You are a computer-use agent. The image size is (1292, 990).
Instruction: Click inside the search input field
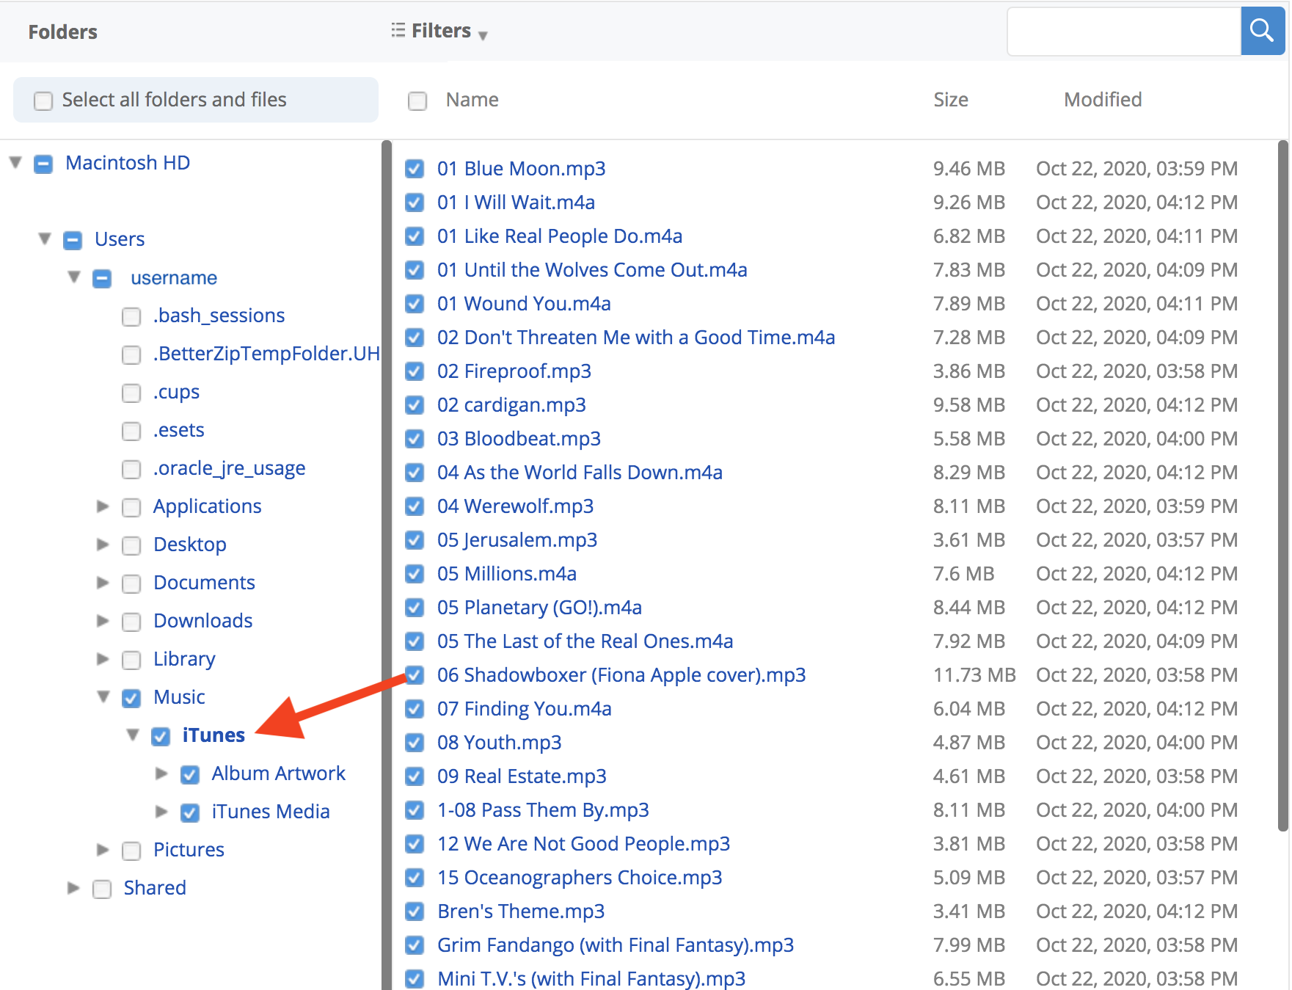pos(1124,31)
